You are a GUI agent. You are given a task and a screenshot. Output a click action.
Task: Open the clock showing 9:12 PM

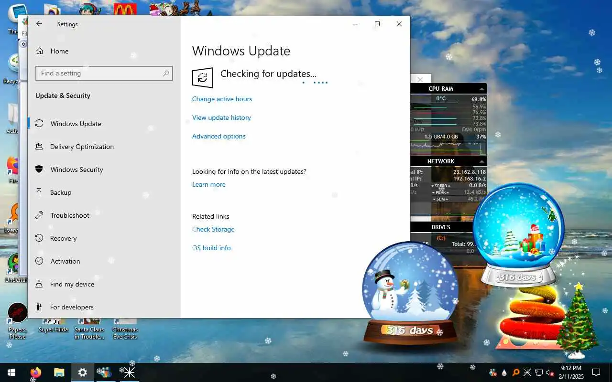pyautogui.click(x=572, y=372)
